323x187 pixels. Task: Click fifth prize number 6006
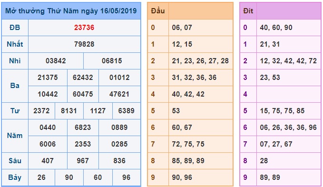click(x=48, y=144)
